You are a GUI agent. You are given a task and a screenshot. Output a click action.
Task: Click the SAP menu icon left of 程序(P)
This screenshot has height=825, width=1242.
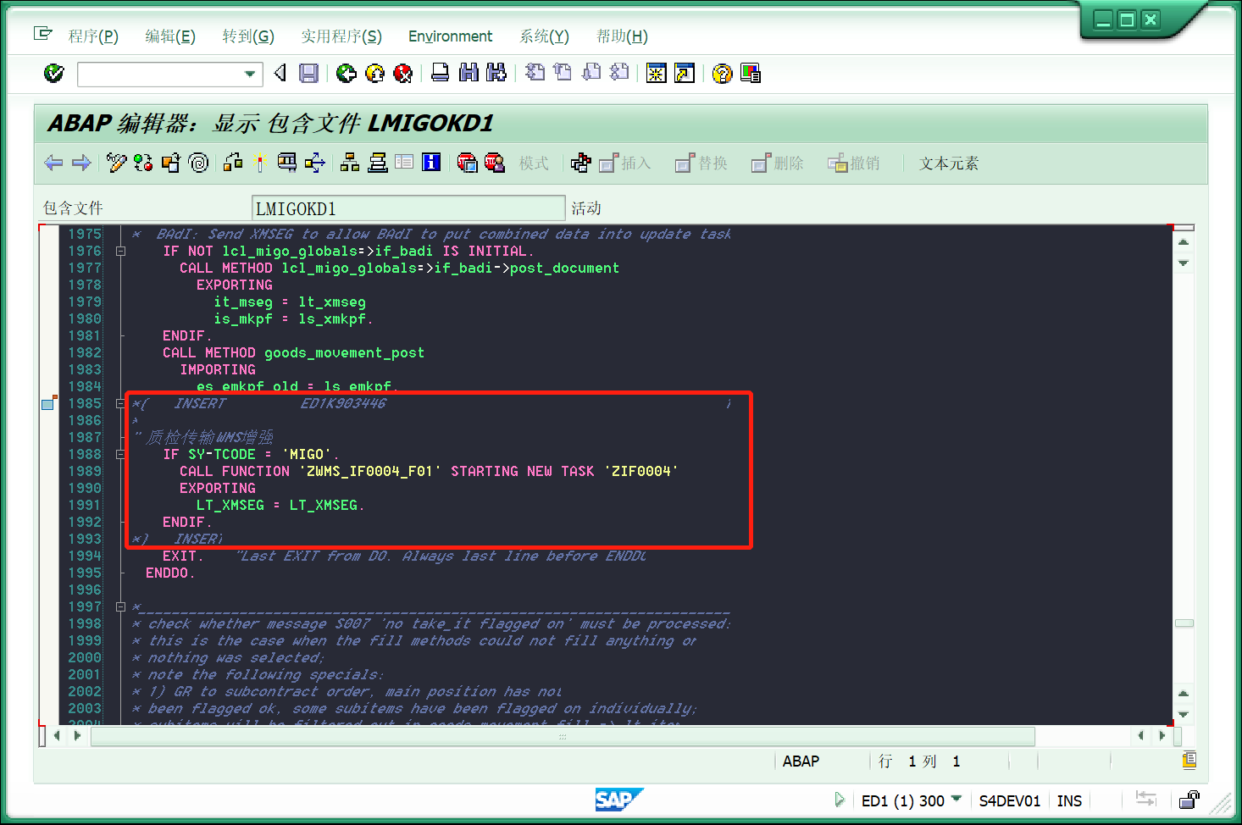(x=42, y=34)
